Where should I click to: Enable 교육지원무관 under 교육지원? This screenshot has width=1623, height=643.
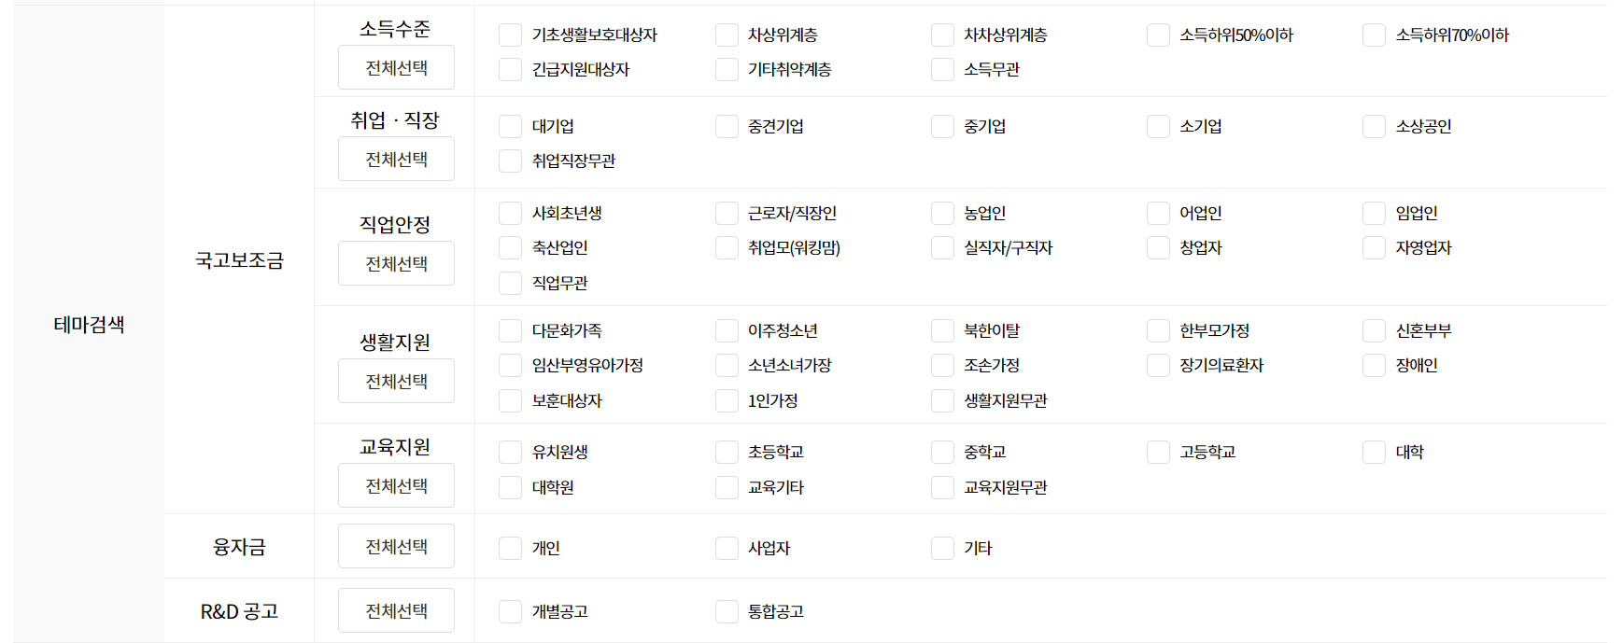click(942, 486)
